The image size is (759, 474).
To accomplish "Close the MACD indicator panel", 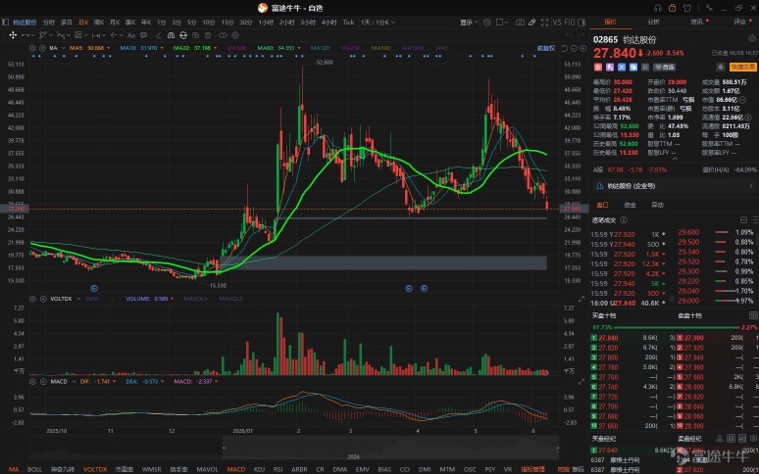I will (43, 382).
